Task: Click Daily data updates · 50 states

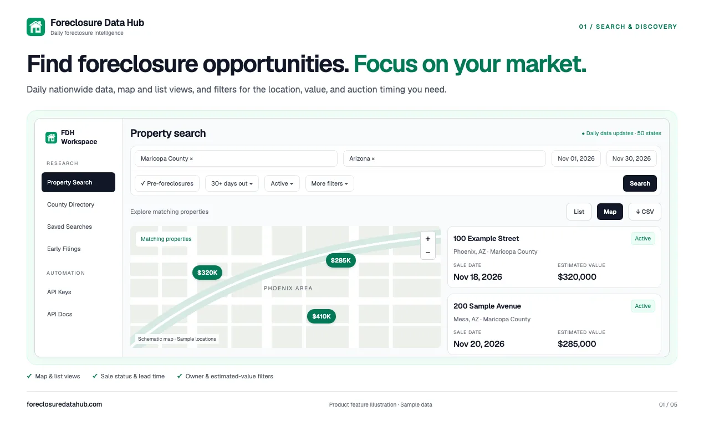Action: 621,134
